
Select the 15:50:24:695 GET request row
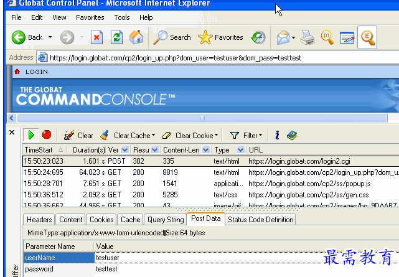pos(210,172)
